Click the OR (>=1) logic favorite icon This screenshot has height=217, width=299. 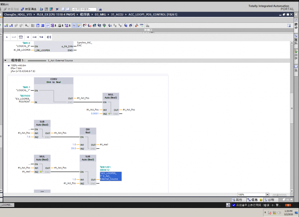(14, 37)
